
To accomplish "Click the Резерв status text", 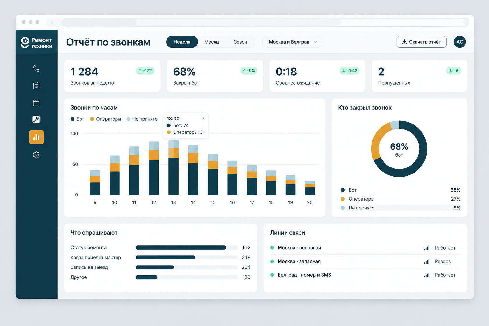I will point(443,261).
